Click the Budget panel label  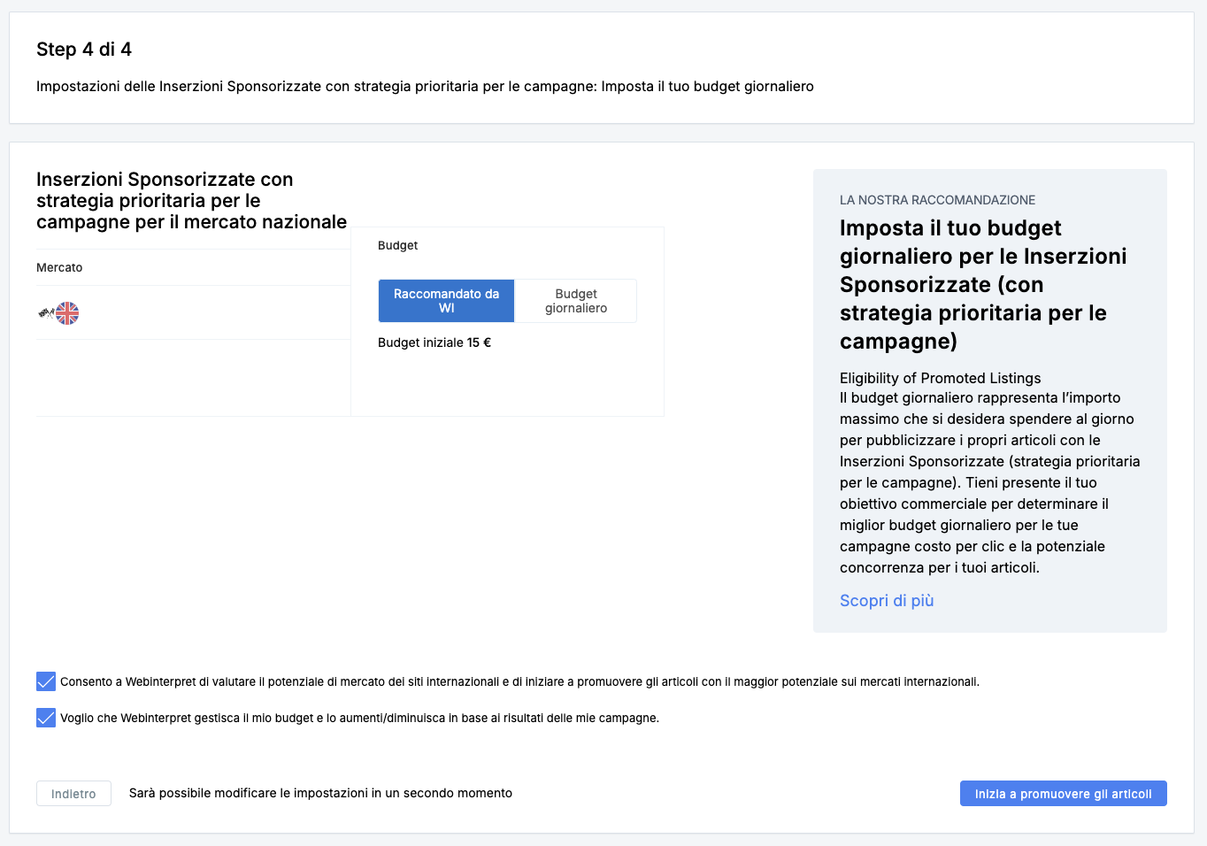[x=397, y=245]
